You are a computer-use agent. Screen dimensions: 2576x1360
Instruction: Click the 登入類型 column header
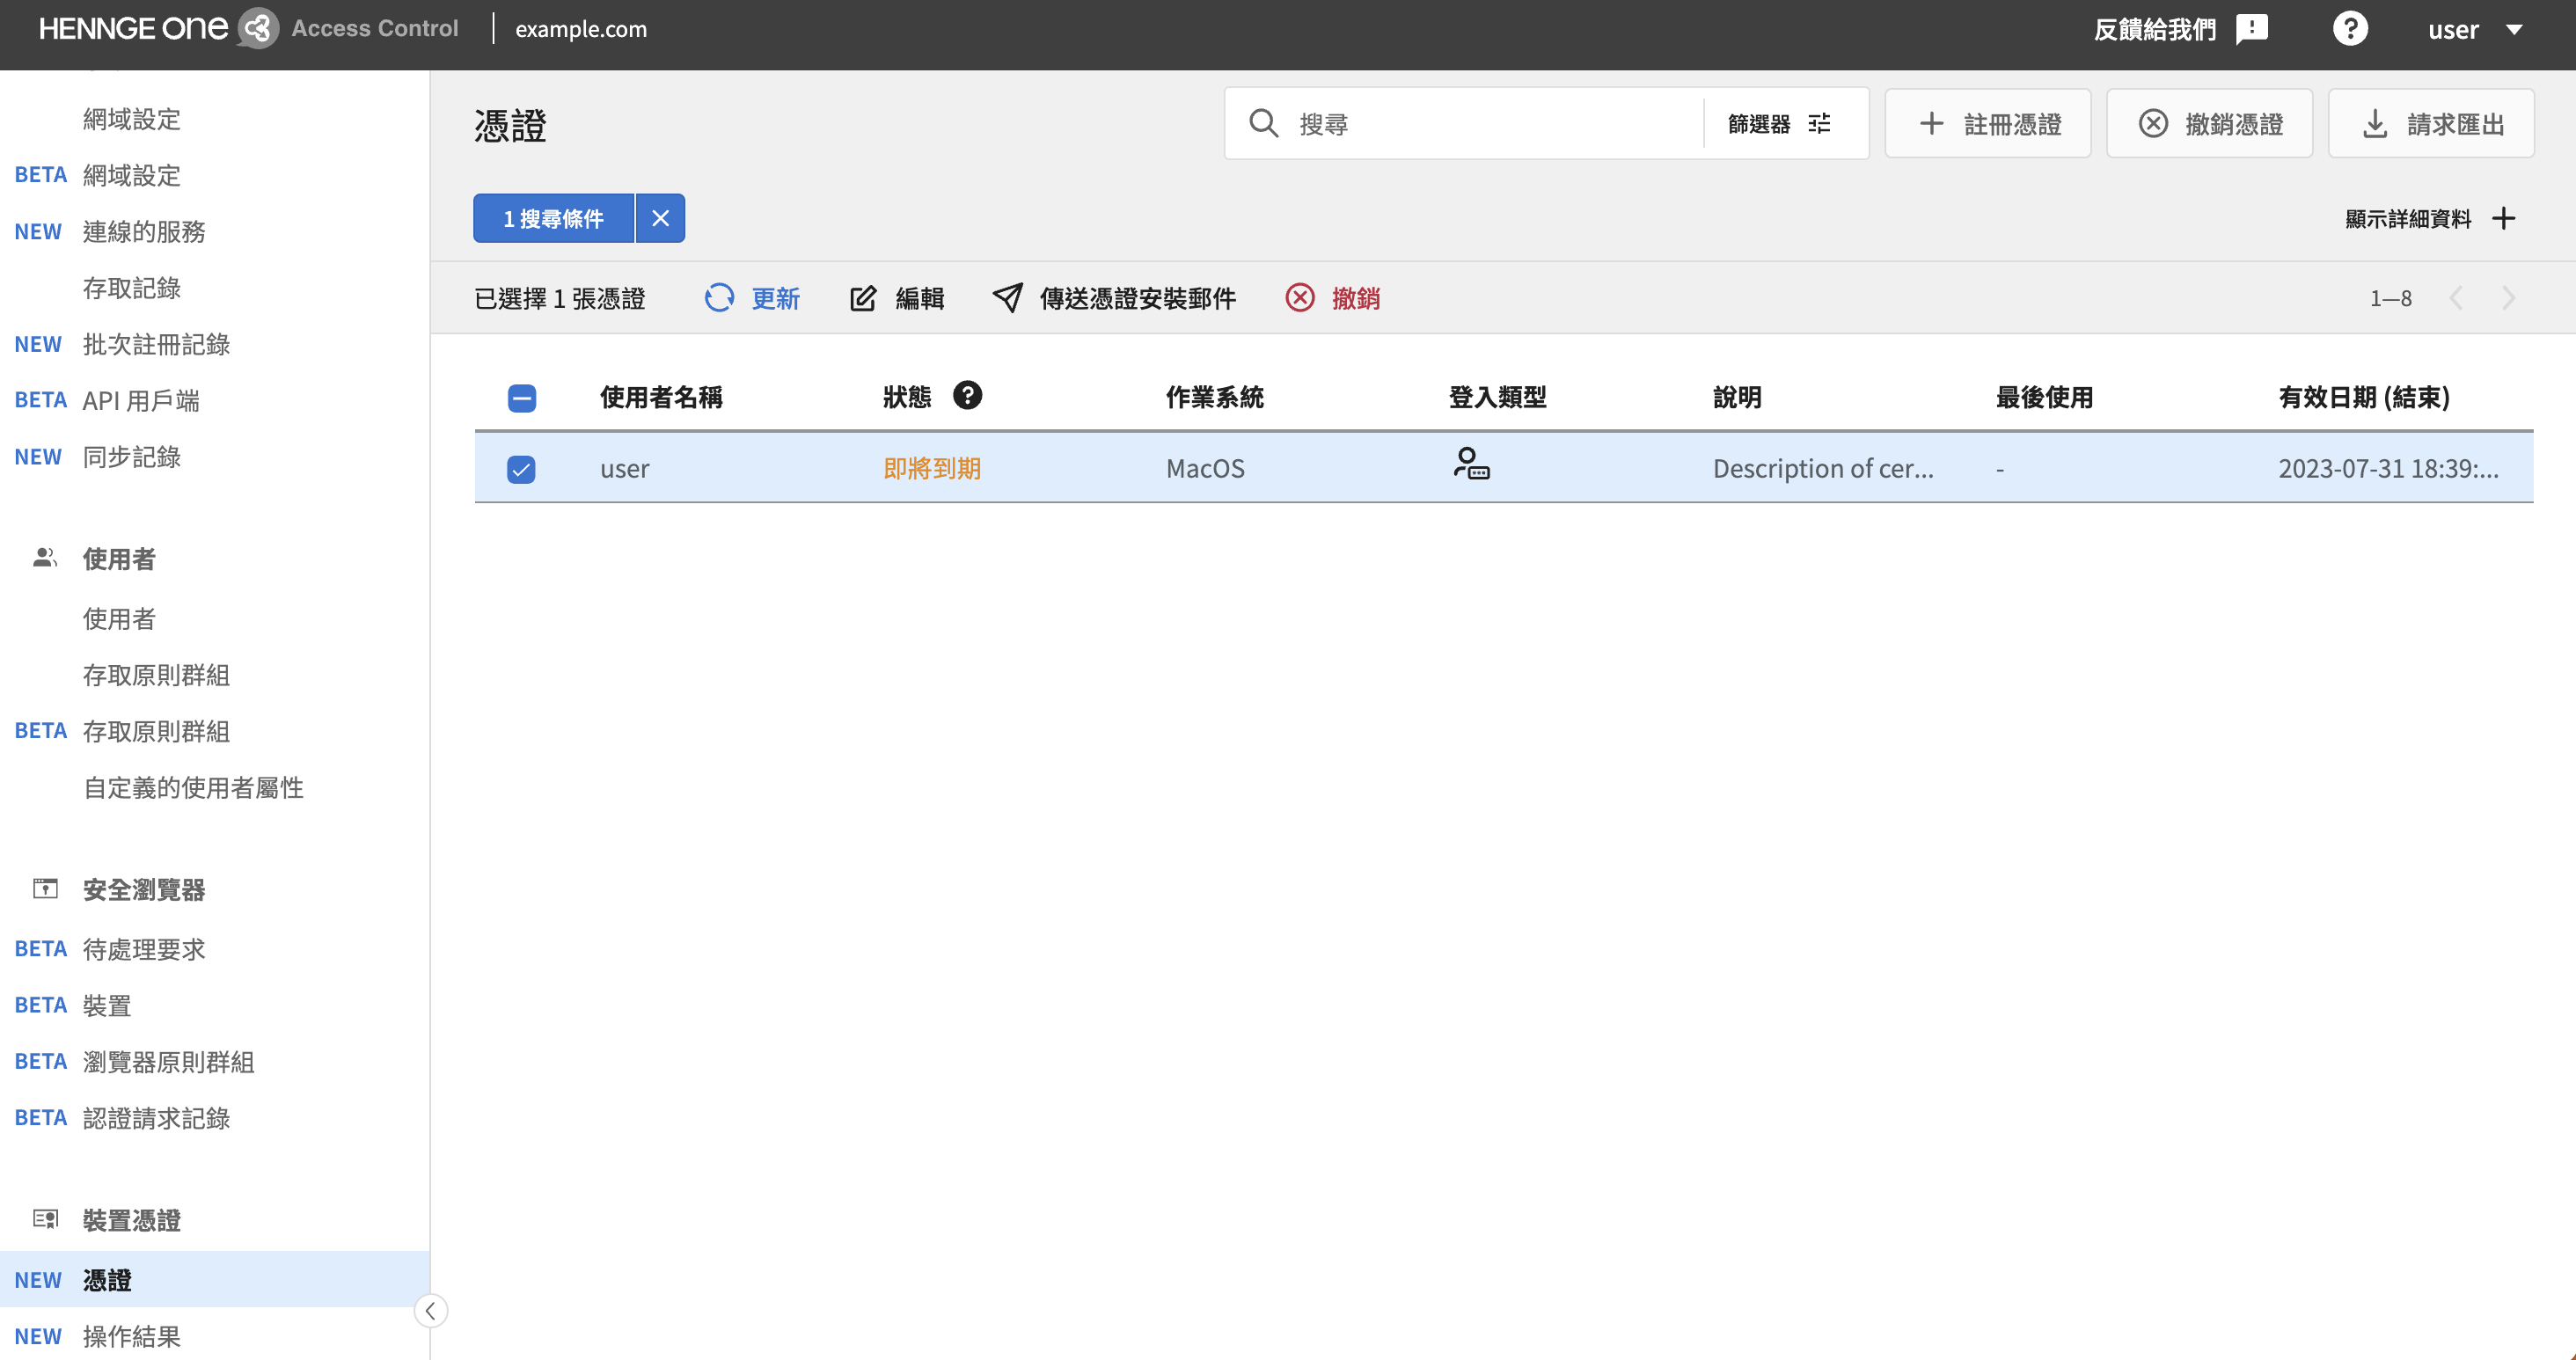point(1497,397)
